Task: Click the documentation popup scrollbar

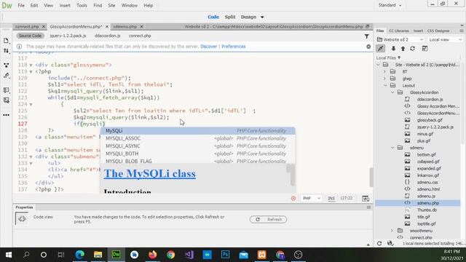Action: (x=293, y=175)
